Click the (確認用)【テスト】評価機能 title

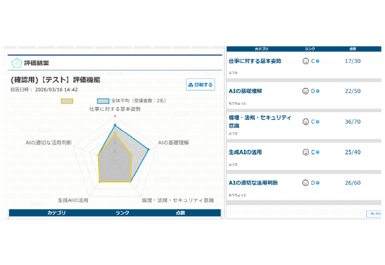pyautogui.click(x=56, y=80)
